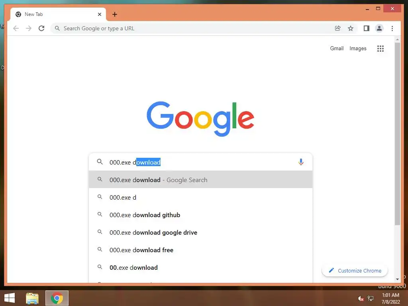Click the network tray icon
408x306 pixels.
pos(371,298)
